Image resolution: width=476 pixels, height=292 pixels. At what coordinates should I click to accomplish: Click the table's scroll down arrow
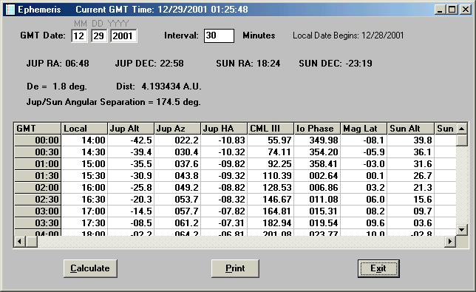tap(462, 230)
